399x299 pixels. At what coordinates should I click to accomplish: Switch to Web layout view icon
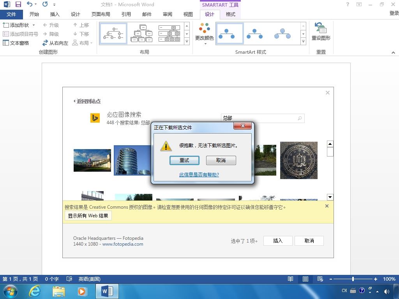pyautogui.click(x=320, y=279)
